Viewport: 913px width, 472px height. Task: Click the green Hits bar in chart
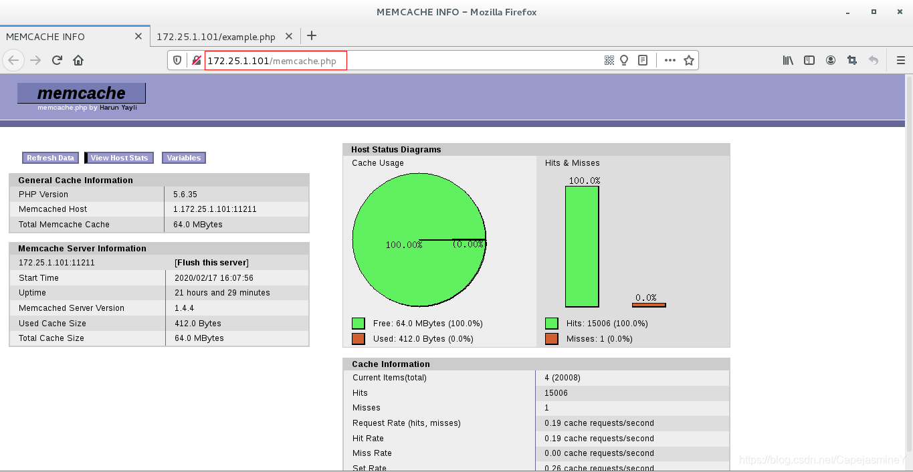(582, 247)
